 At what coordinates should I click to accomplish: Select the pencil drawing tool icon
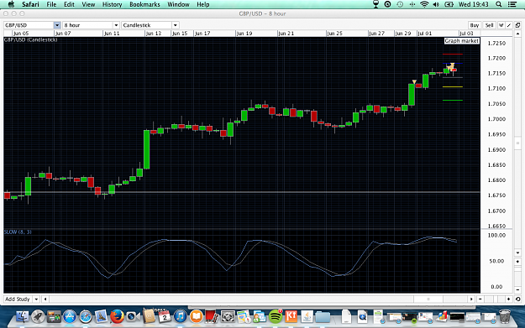[509, 25]
